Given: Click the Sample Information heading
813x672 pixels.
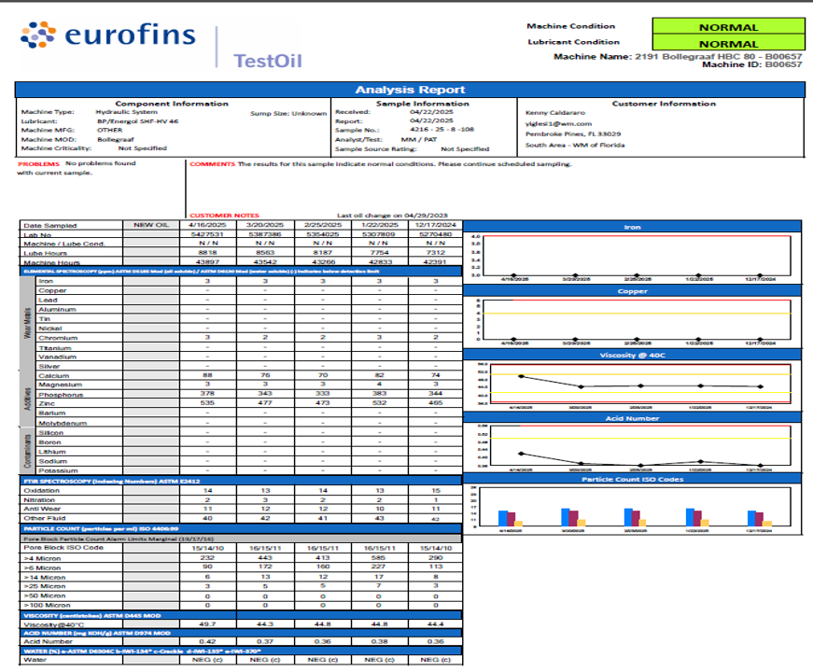Looking at the screenshot, I should 423,104.
